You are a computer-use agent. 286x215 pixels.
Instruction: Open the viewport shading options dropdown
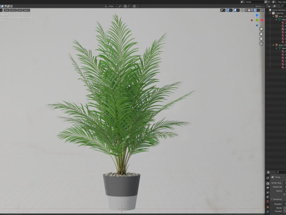point(258,10)
